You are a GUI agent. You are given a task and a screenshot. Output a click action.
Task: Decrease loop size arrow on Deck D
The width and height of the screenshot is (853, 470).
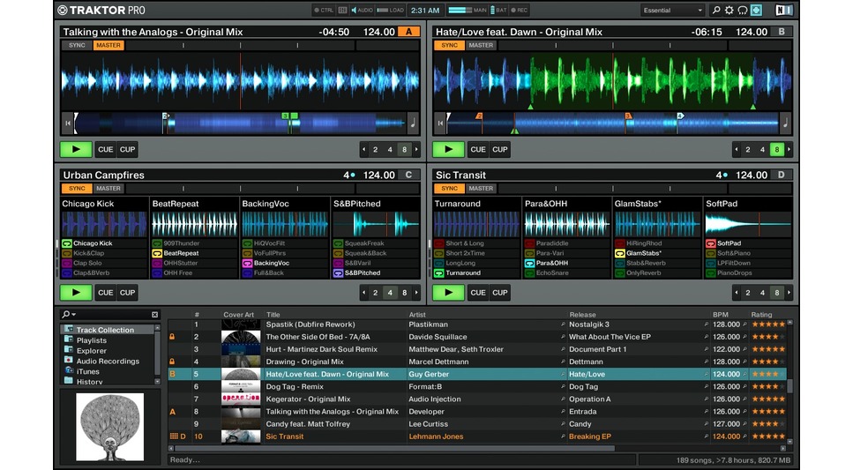point(737,293)
